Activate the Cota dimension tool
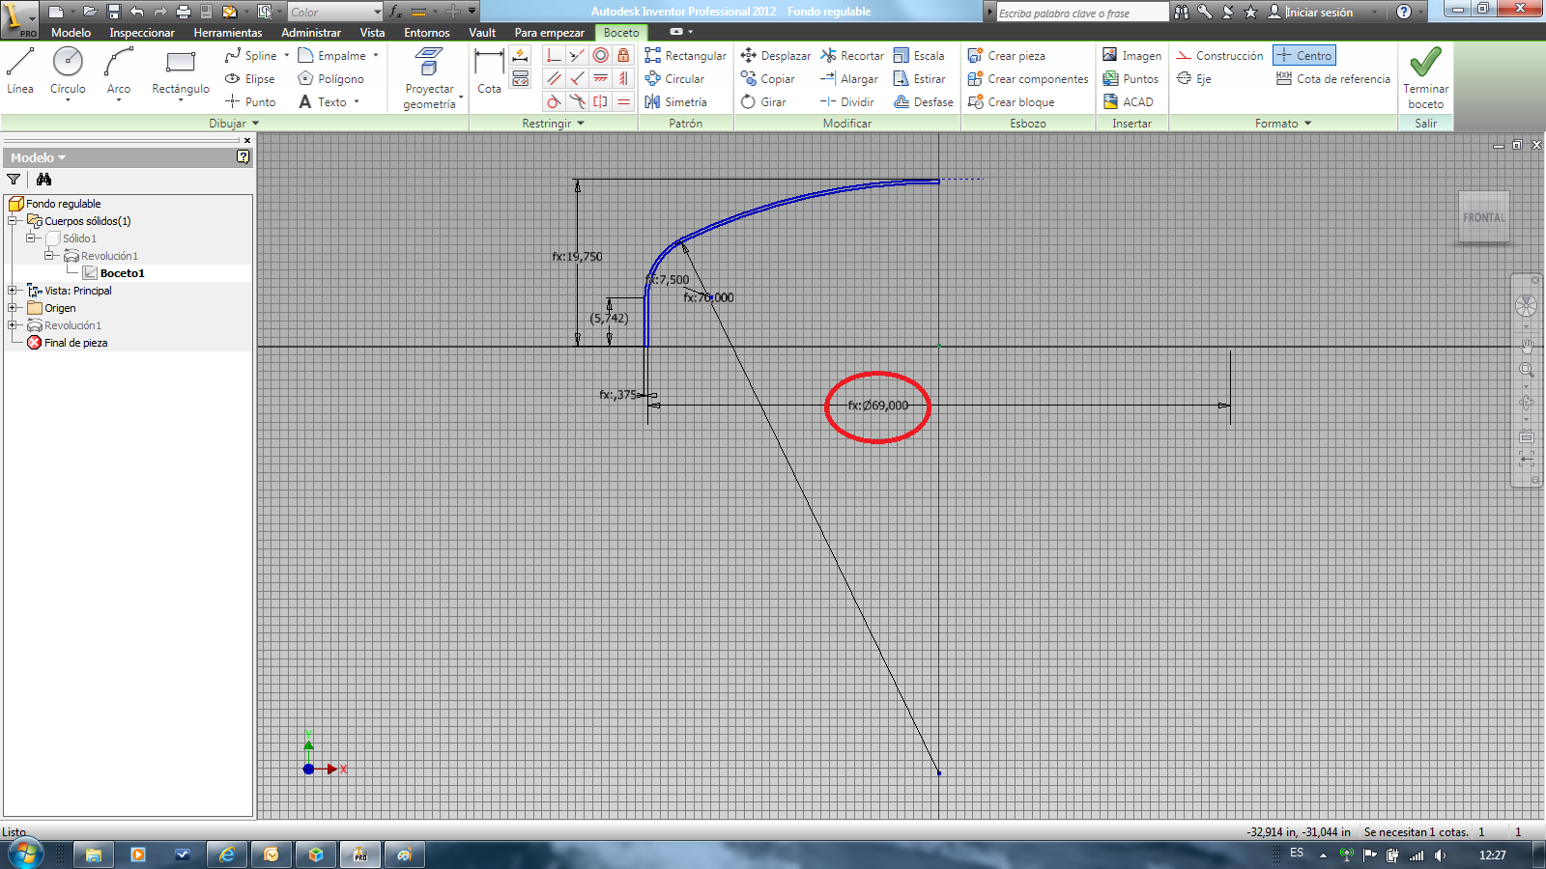 [489, 71]
